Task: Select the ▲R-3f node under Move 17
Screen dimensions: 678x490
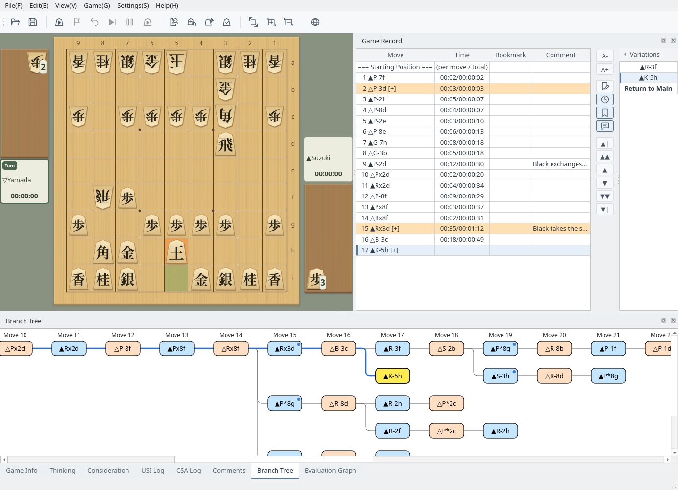Action: (393, 349)
